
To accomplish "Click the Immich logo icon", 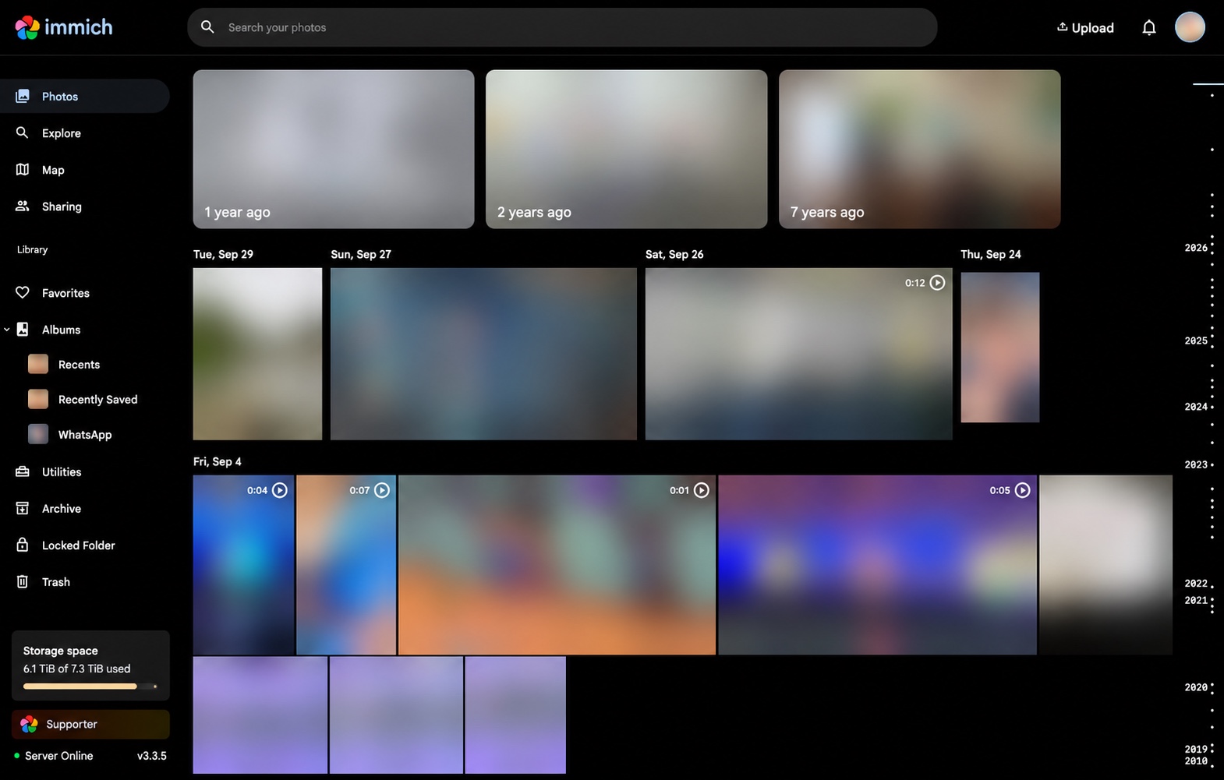I will pyautogui.click(x=27, y=27).
